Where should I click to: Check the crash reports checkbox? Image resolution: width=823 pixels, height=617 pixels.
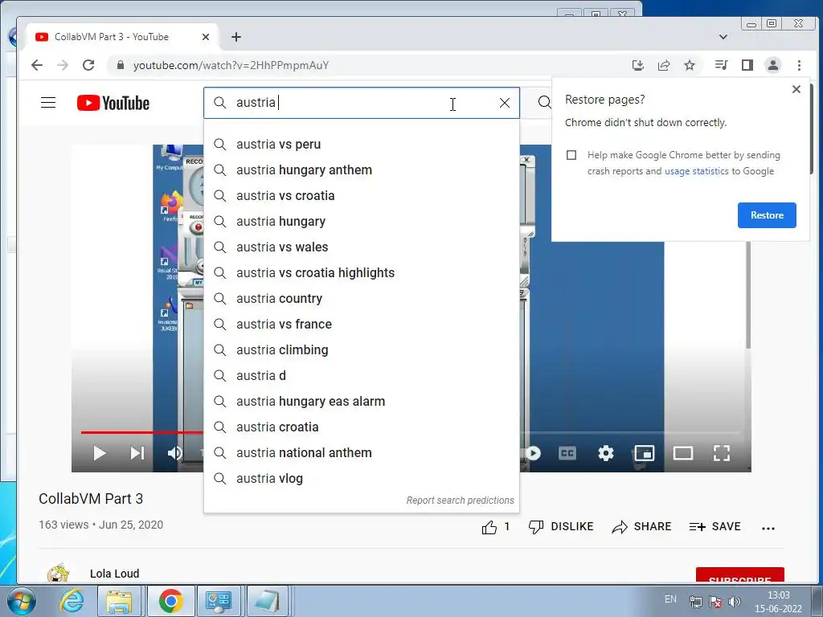click(571, 155)
